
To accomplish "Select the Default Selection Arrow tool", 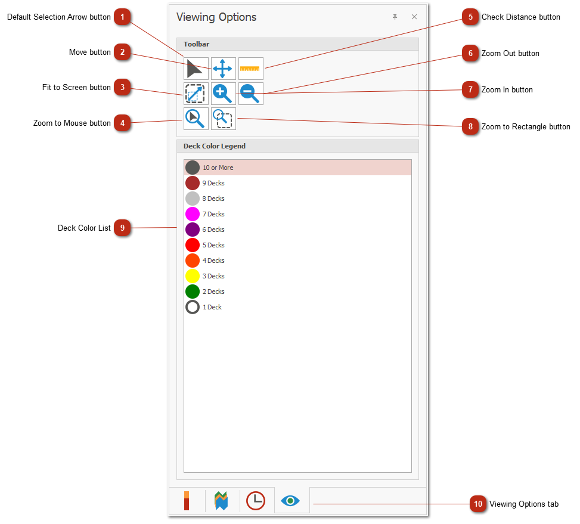I will [x=196, y=69].
